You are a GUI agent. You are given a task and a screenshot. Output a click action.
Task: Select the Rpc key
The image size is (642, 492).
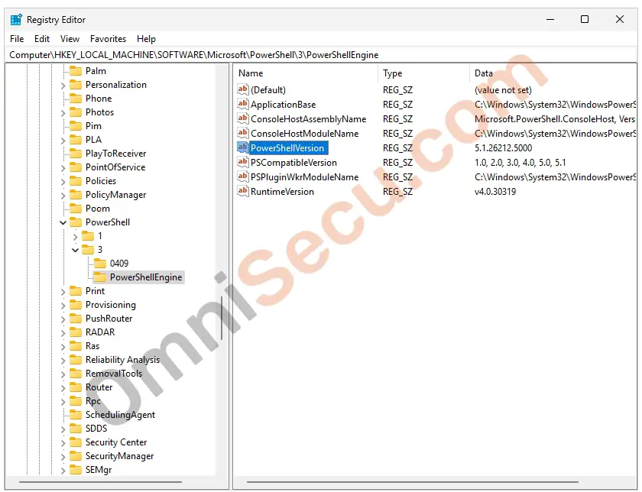coord(93,401)
